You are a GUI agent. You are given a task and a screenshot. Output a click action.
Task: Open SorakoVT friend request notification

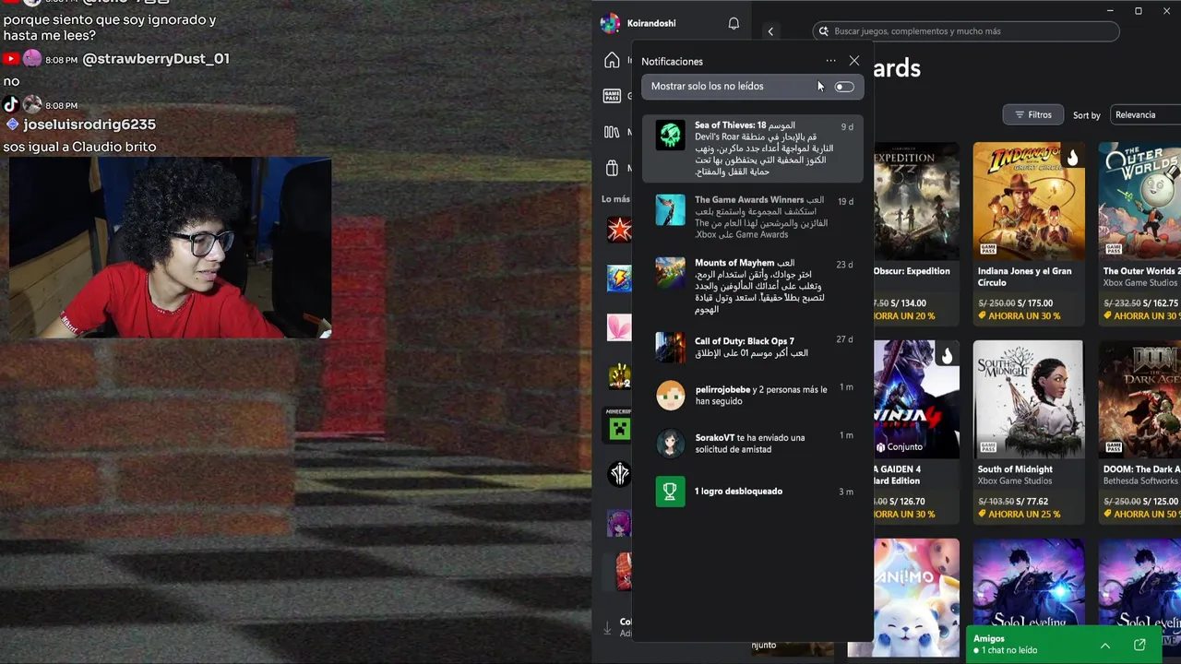[753, 444]
